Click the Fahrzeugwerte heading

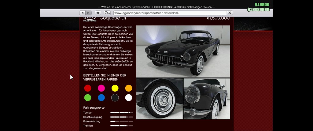pyautogui.click(x=94, y=108)
